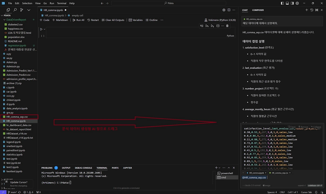Switch to the CHAT tab
This screenshot has height=194, width=326.
click(245, 10)
